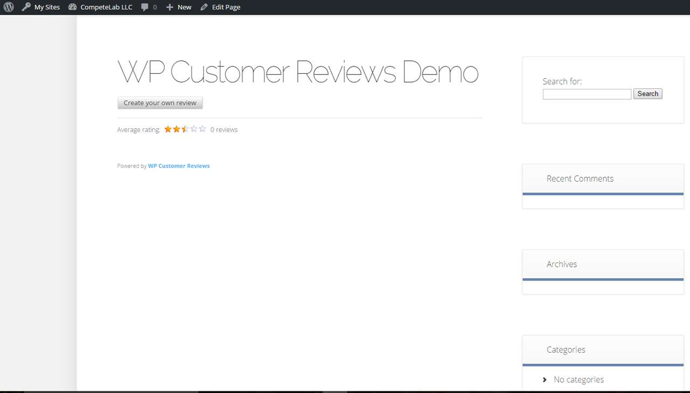Click the 0 reviews text

[224, 129]
